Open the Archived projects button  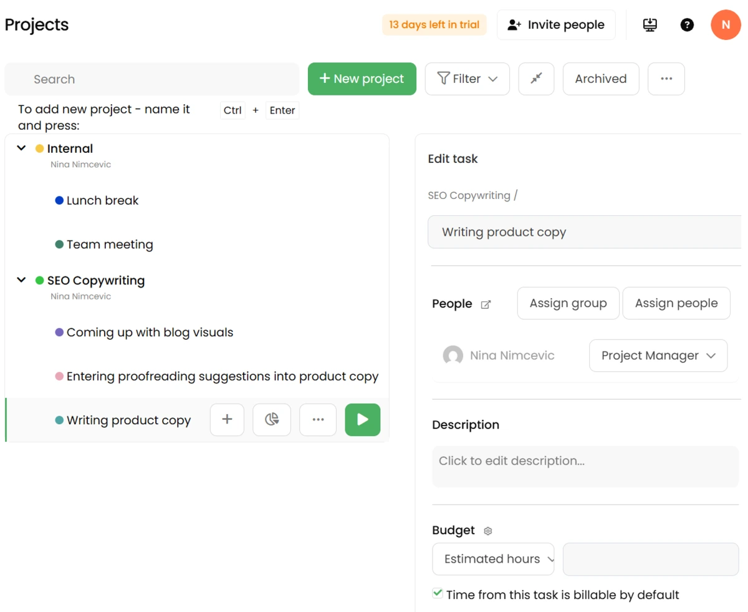click(x=601, y=79)
